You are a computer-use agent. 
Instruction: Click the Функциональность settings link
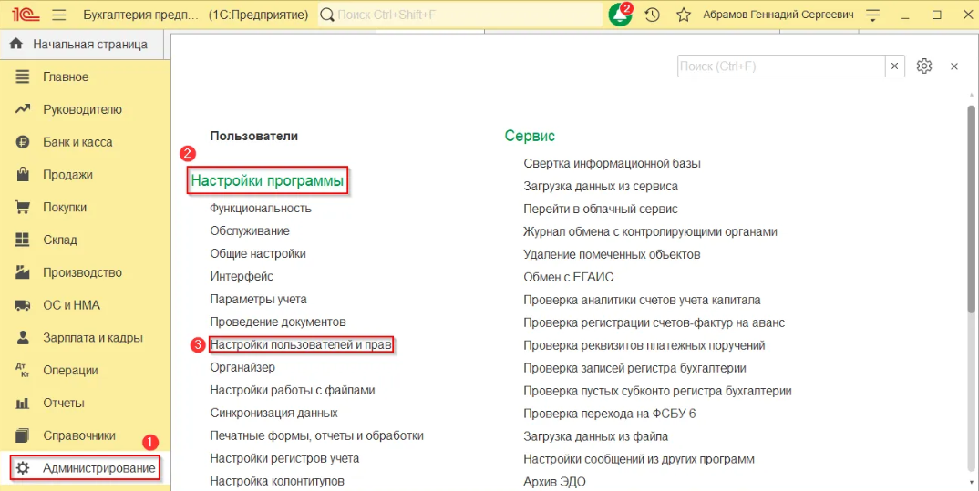coord(261,208)
